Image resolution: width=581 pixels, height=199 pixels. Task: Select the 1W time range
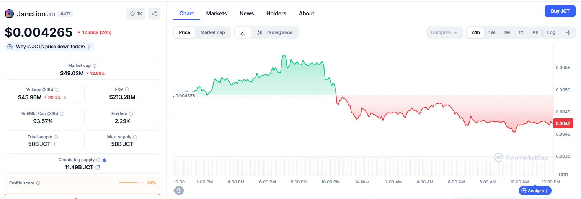point(491,32)
